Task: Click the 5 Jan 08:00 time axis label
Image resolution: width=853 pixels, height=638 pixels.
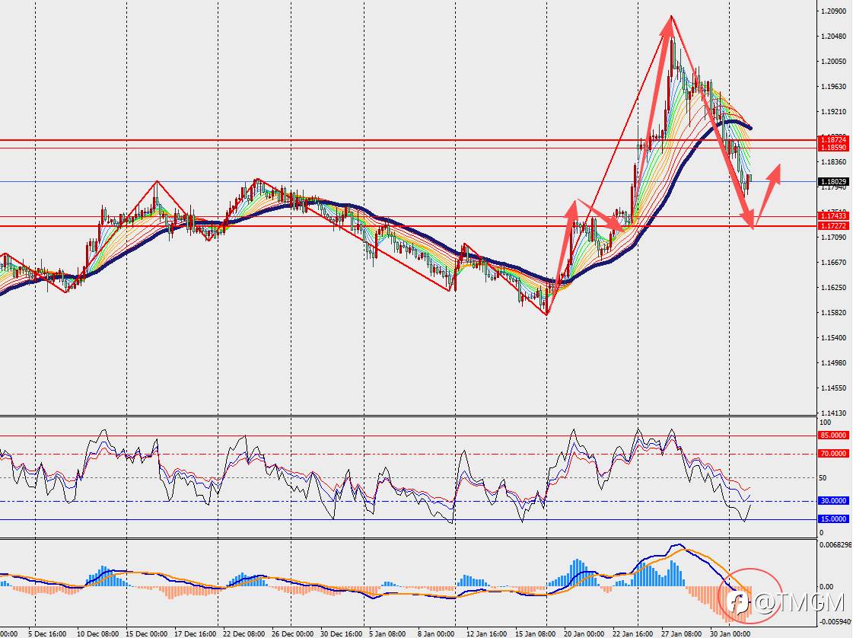Action: 387,633
